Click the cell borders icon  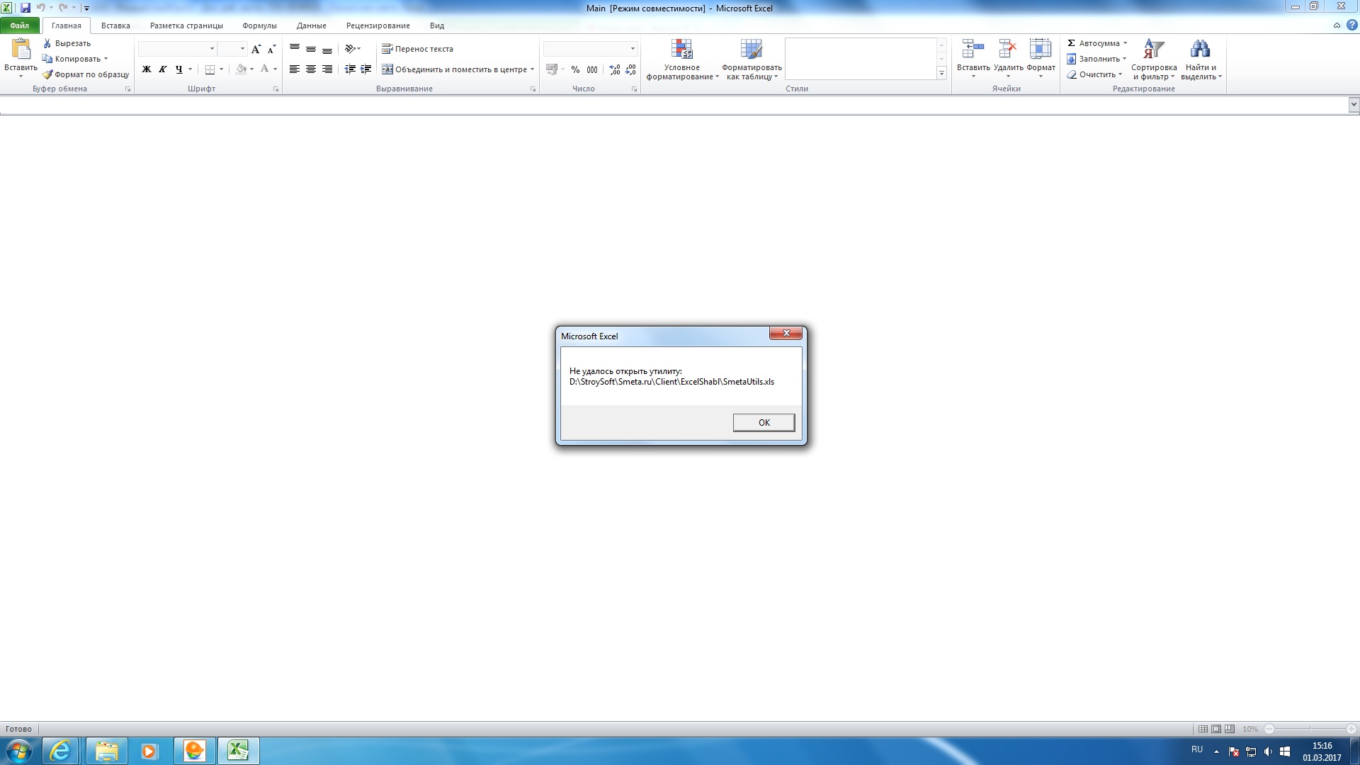[x=210, y=69]
